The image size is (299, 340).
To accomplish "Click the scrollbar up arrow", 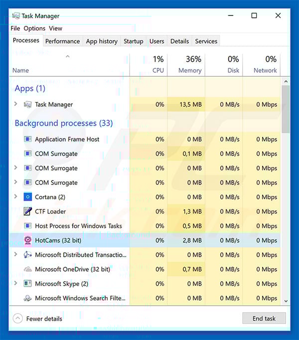I will 286,82.
